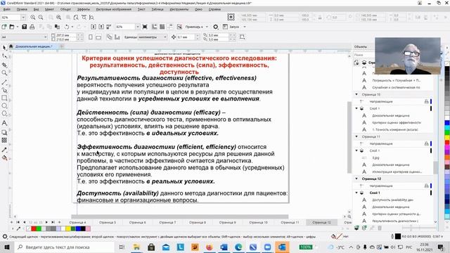Viewport: 450px width, 253px height.
Task: Open the Таблица menu
Action: pos(157,9)
